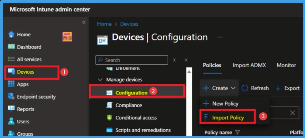Viewport: 305px width, 138px height.
Task: Click Users text in navigation
Action: pyautogui.click(x=23, y=122)
